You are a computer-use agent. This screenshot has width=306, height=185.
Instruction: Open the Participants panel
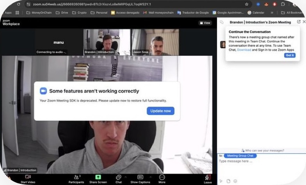click(76, 179)
